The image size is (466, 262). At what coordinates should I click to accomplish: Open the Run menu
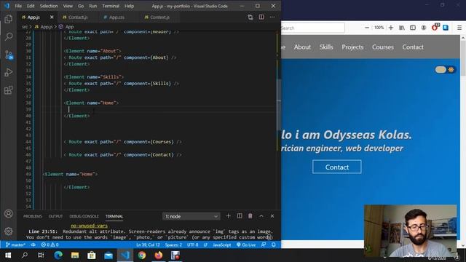coord(92,6)
